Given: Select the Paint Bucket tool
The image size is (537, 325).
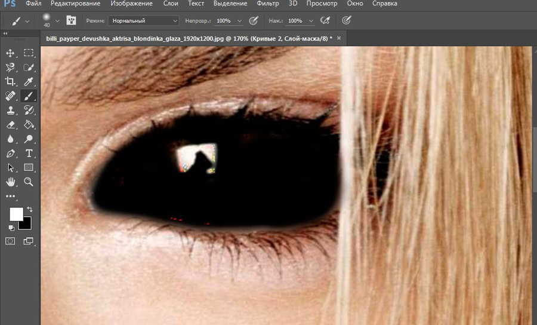Looking at the screenshot, I should [x=29, y=125].
